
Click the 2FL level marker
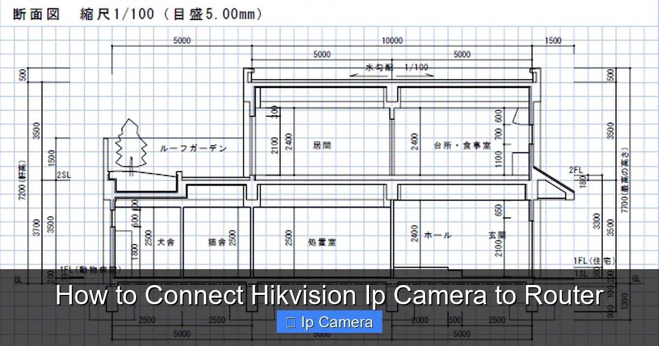coord(576,170)
